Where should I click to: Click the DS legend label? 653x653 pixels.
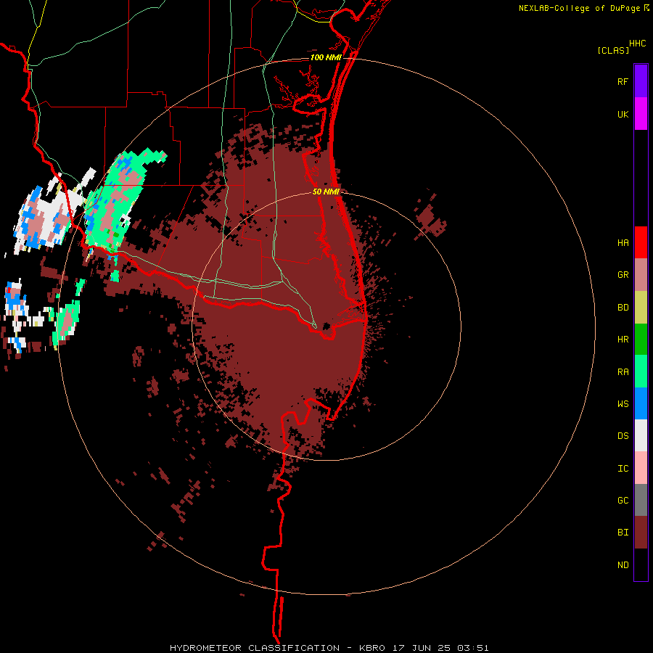(623, 435)
